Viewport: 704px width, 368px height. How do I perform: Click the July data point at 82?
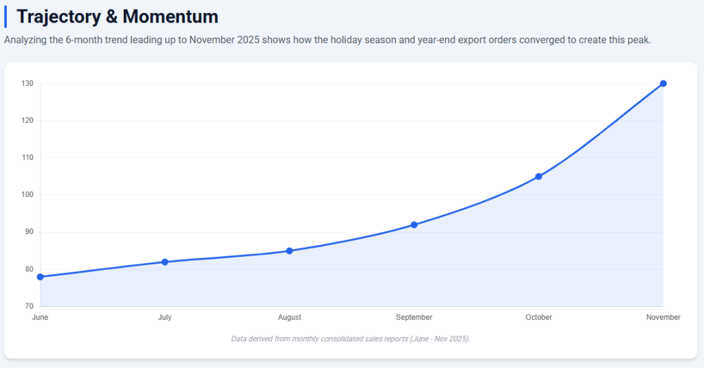tap(165, 262)
